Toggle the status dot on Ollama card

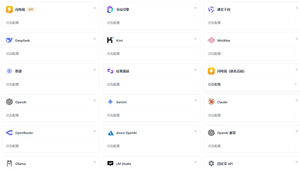tap(94, 162)
